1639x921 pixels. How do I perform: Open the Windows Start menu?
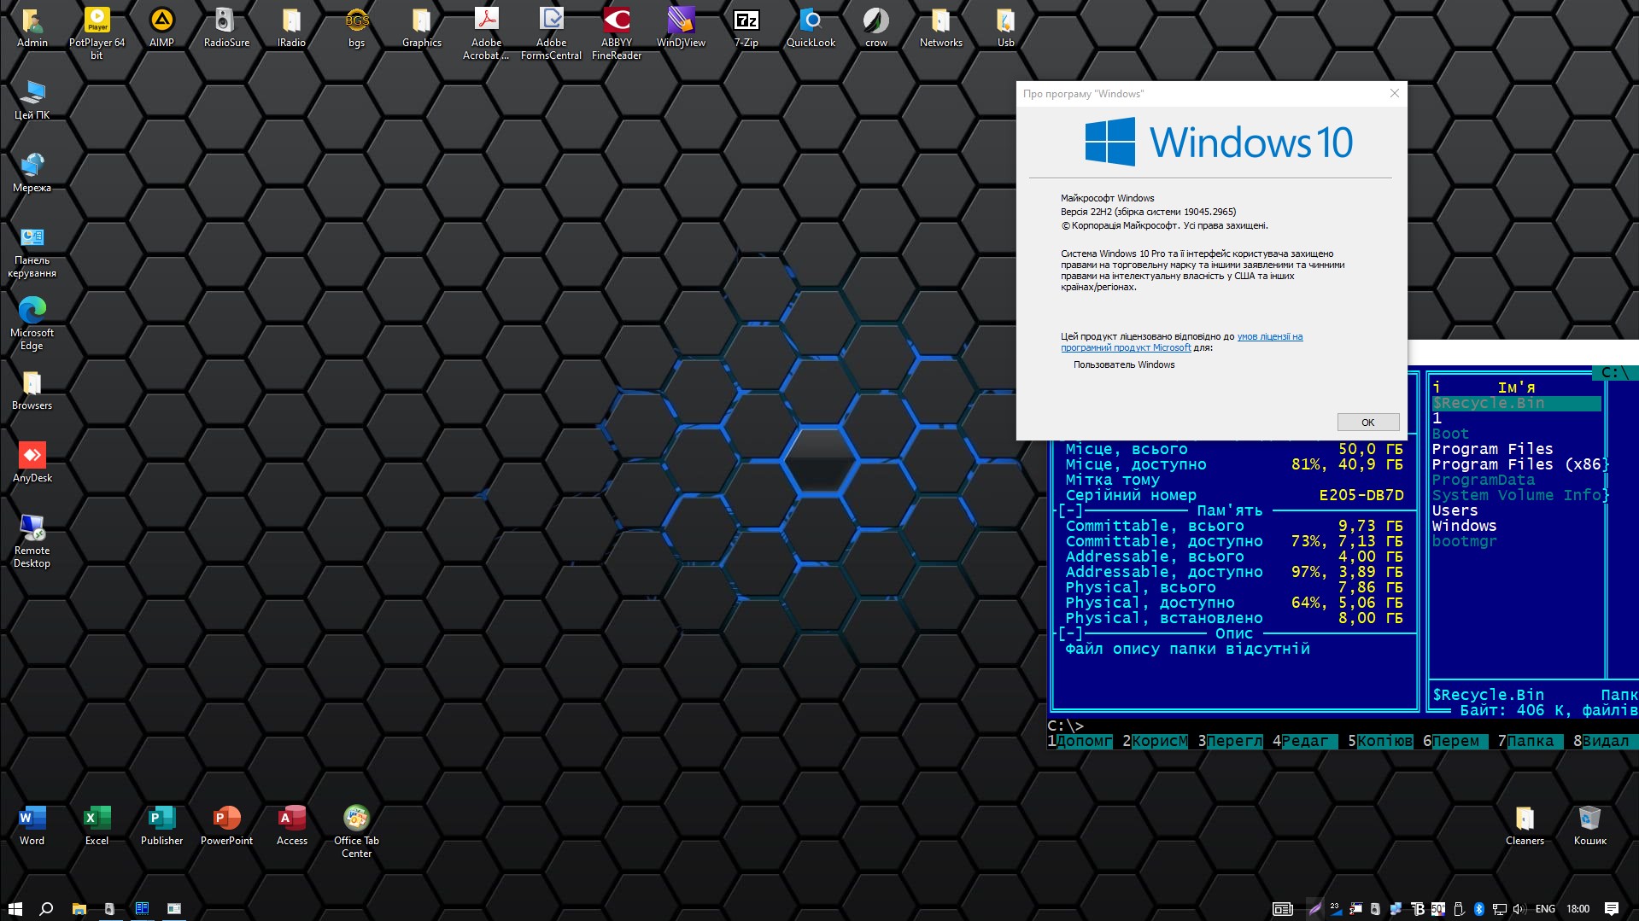[x=15, y=909]
